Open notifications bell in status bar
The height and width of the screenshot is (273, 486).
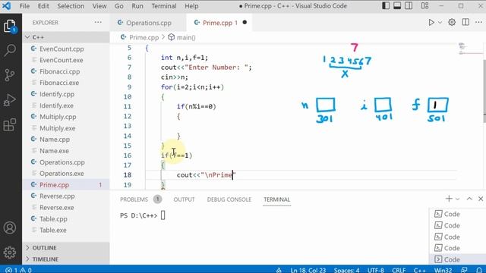pyautogui.click(x=479, y=270)
